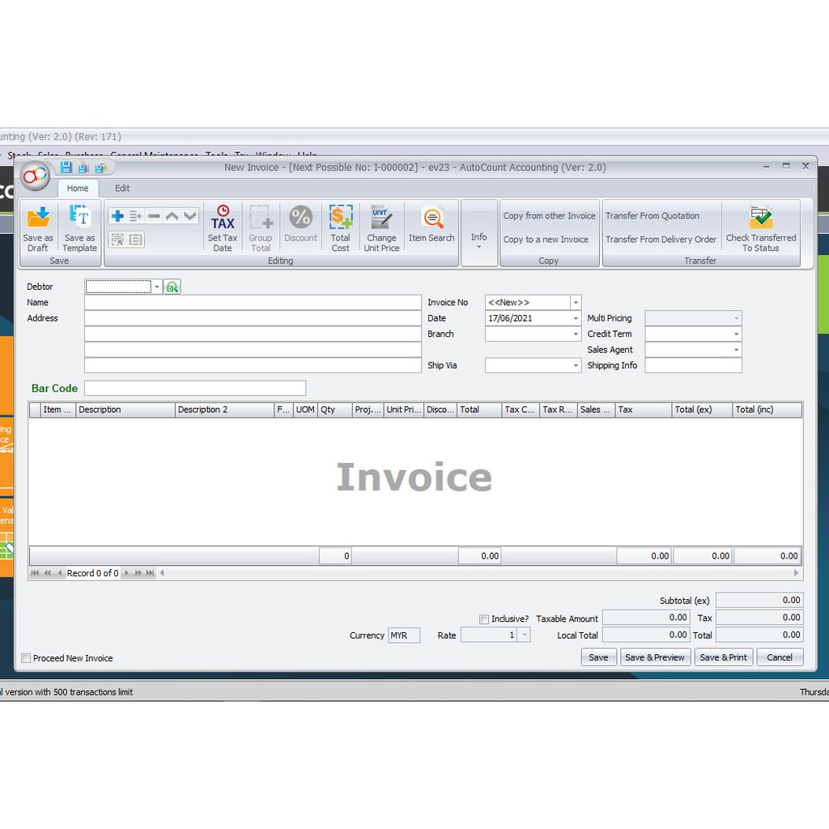Select the Home ribbon tab

[78, 189]
